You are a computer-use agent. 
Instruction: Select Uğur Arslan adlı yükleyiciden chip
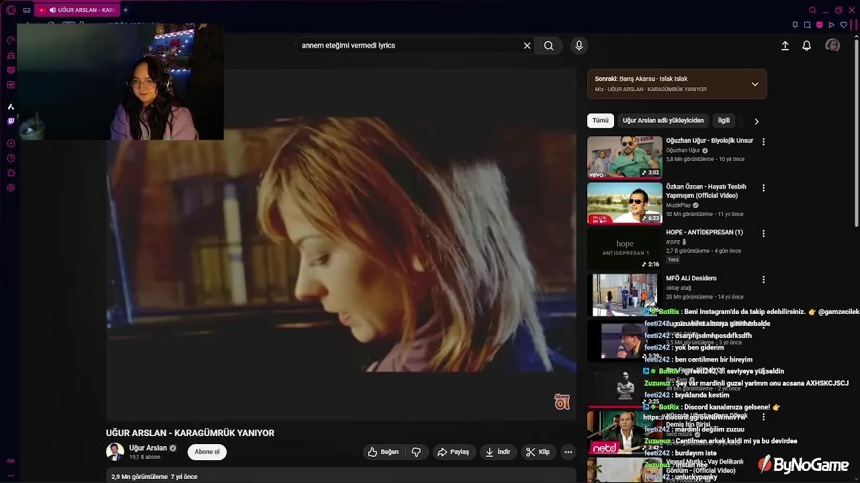coord(663,121)
